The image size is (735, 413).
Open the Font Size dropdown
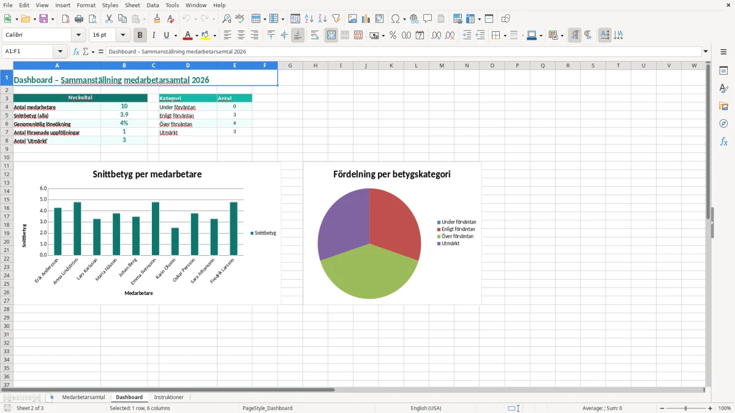(x=123, y=35)
